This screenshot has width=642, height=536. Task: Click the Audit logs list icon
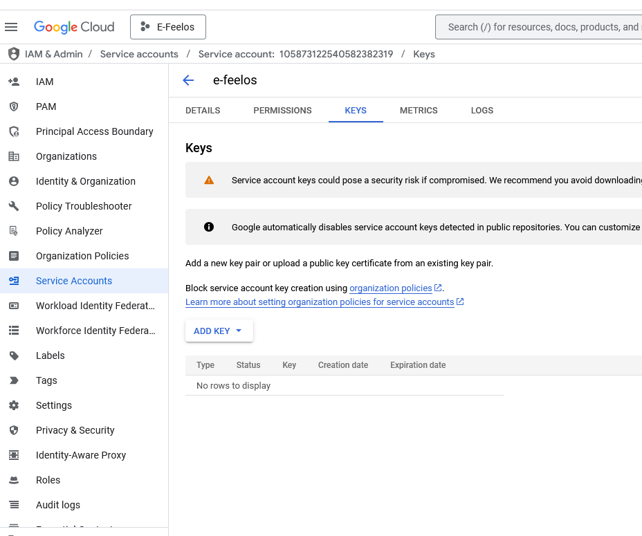(14, 505)
